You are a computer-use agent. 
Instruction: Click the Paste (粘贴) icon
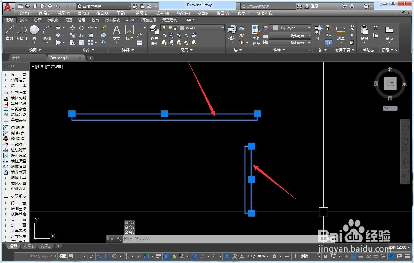click(x=364, y=30)
